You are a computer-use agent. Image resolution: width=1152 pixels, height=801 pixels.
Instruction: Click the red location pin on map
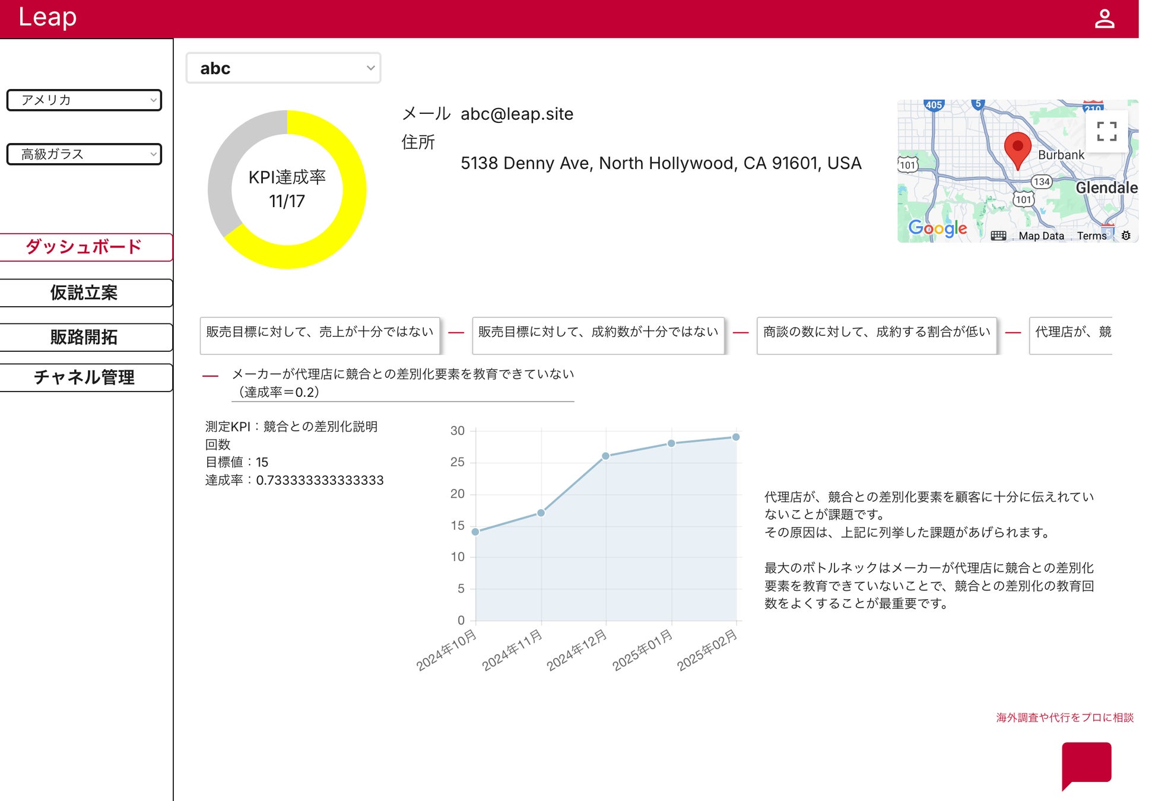coord(1017,149)
